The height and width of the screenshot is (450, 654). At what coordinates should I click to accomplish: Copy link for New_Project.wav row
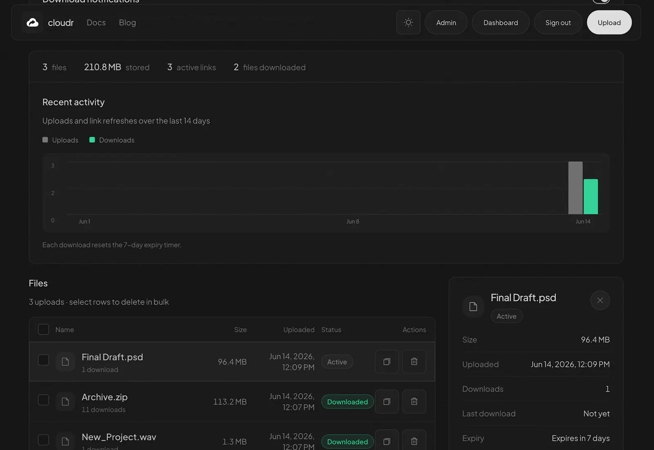[x=387, y=441]
